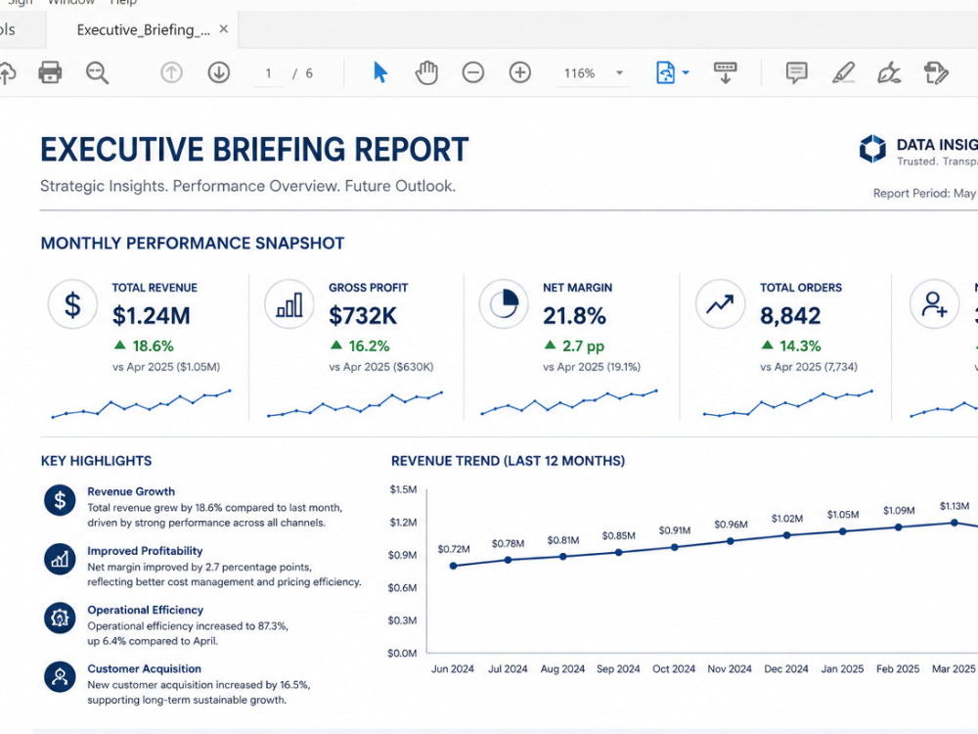
Task: Click the scrolling mode keyboard icon
Action: [x=725, y=73]
